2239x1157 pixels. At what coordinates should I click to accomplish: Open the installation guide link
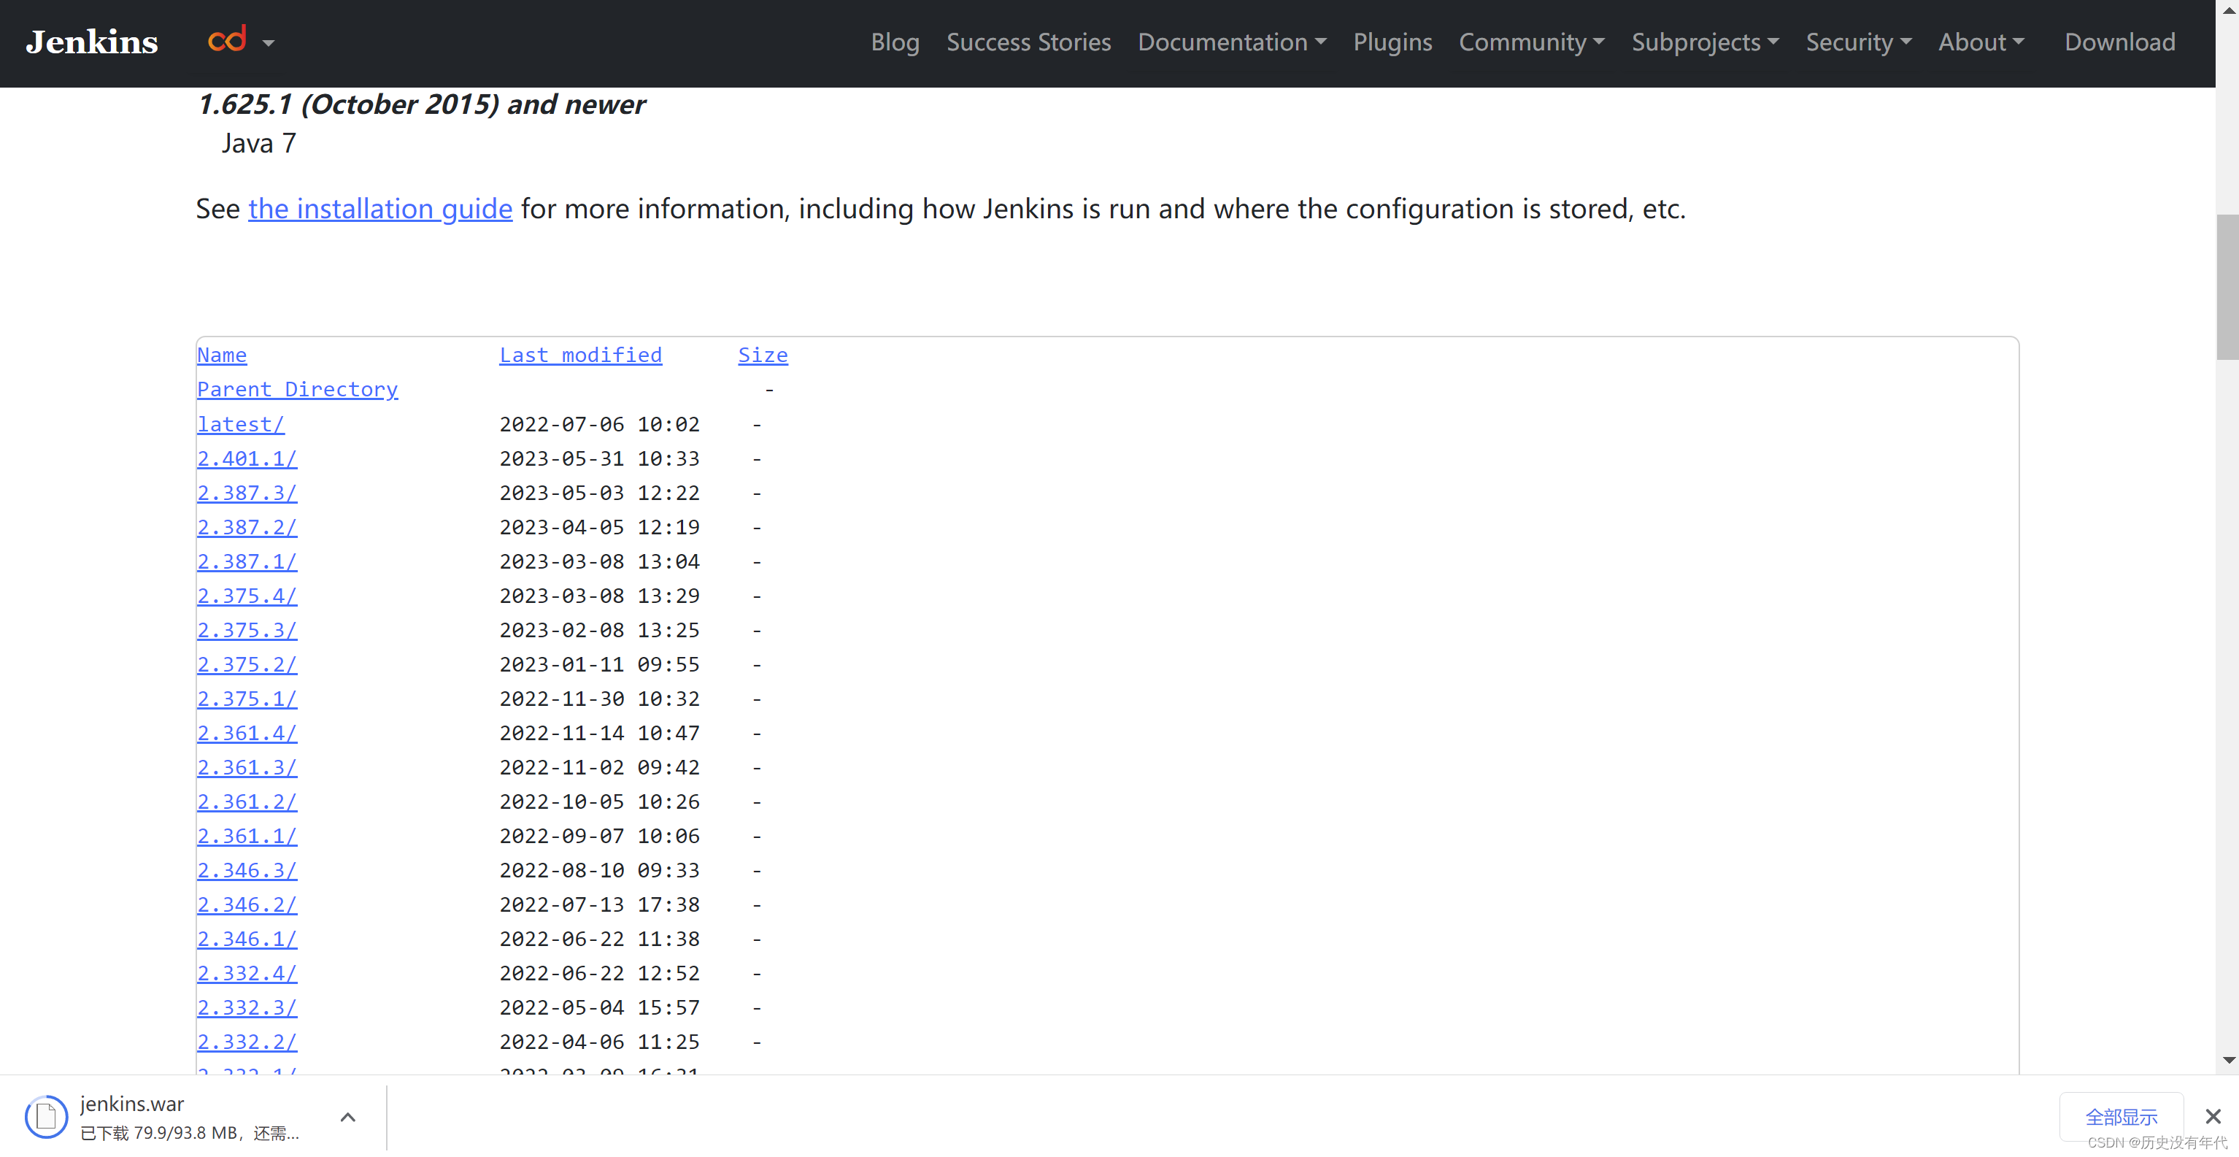coord(379,209)
